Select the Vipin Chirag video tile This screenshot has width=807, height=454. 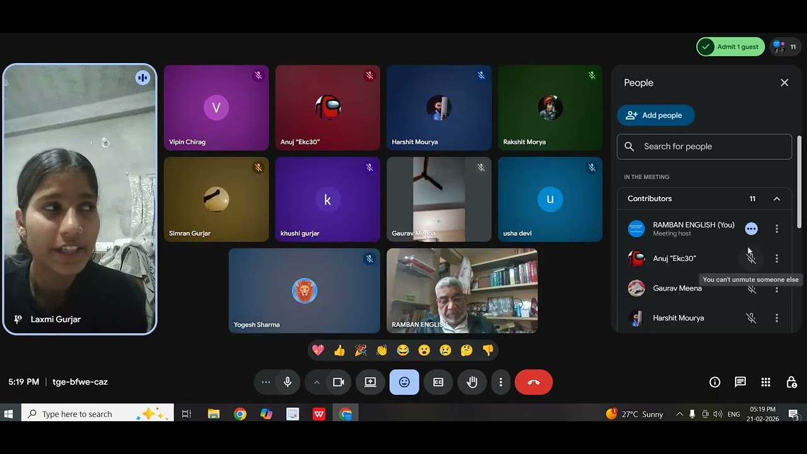tap(216, 108)
